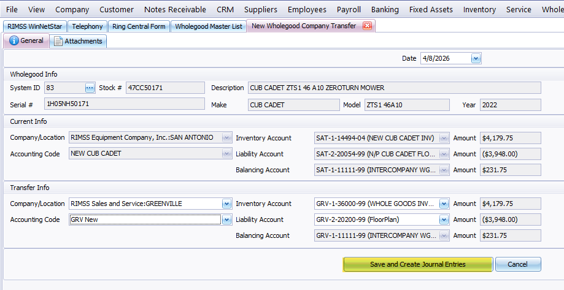Switch to the Wholegood Master List tab
Viewport: 564px width, 290px height.
tap(209, 26)
